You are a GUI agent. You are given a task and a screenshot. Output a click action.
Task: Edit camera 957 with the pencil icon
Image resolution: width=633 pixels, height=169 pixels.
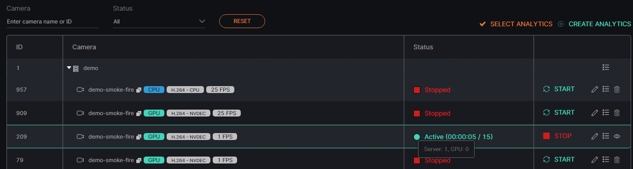[595, 89]
